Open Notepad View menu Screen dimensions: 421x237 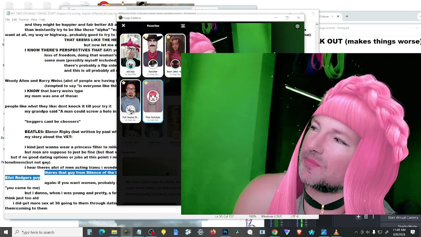click(x=34, y=20)
